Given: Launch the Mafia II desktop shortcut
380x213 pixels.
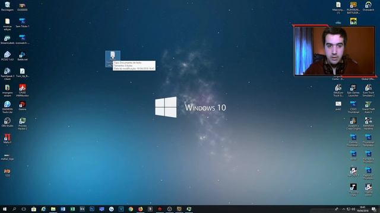Looking at the screenshot, I should click(7, 139).
